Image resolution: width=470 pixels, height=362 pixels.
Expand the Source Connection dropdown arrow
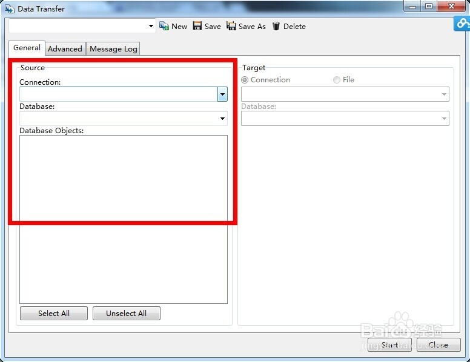222,94
